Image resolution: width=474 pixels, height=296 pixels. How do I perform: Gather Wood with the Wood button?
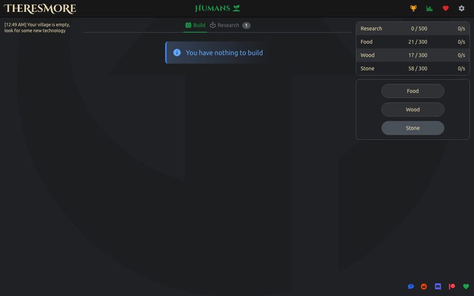point(412,110)
